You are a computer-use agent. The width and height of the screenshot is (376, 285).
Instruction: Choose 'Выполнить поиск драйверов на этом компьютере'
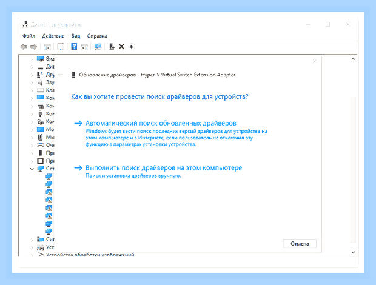(164, 168)
